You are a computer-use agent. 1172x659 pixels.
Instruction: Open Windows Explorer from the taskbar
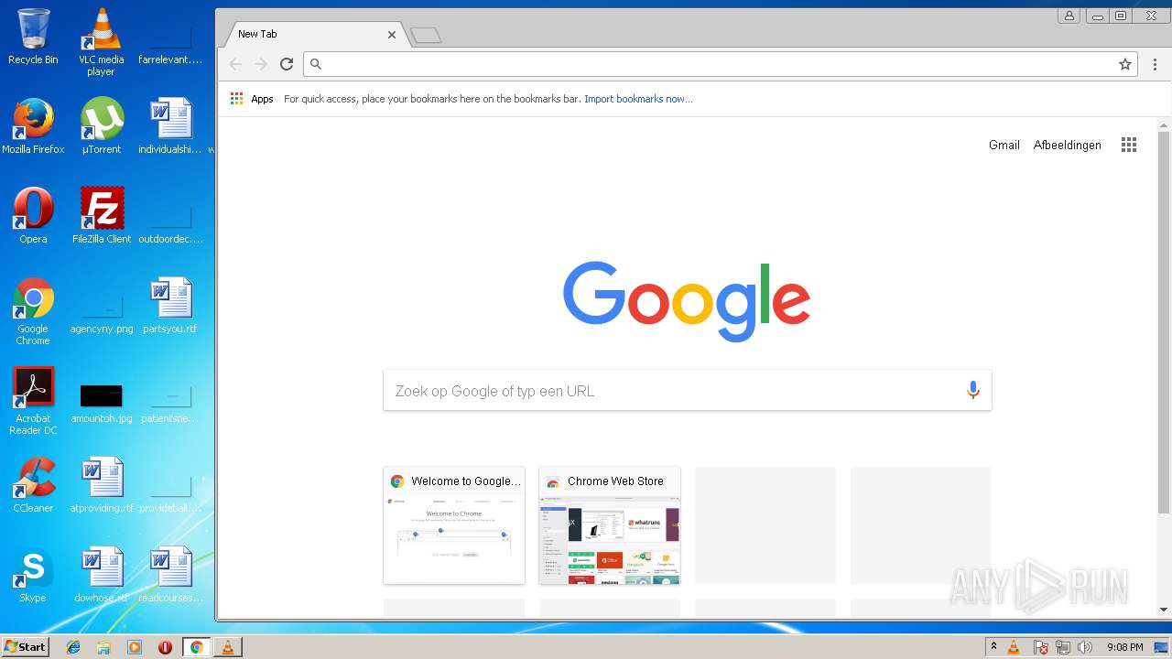[103, 647]
